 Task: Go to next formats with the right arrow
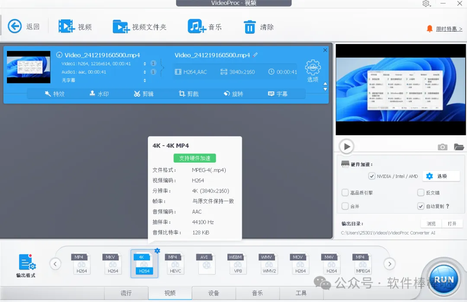point(390,264)
